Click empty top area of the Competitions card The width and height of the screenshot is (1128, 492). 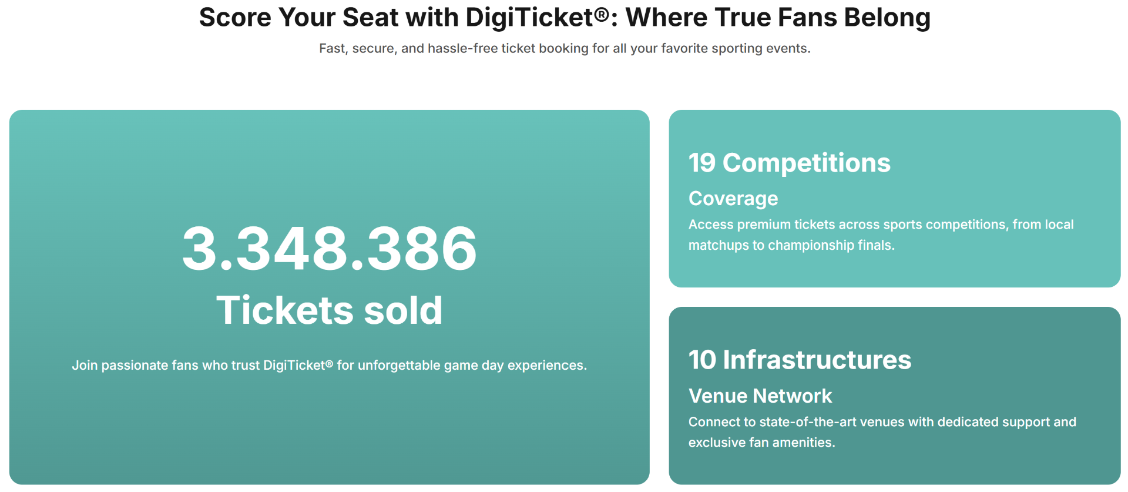point(894,126)
